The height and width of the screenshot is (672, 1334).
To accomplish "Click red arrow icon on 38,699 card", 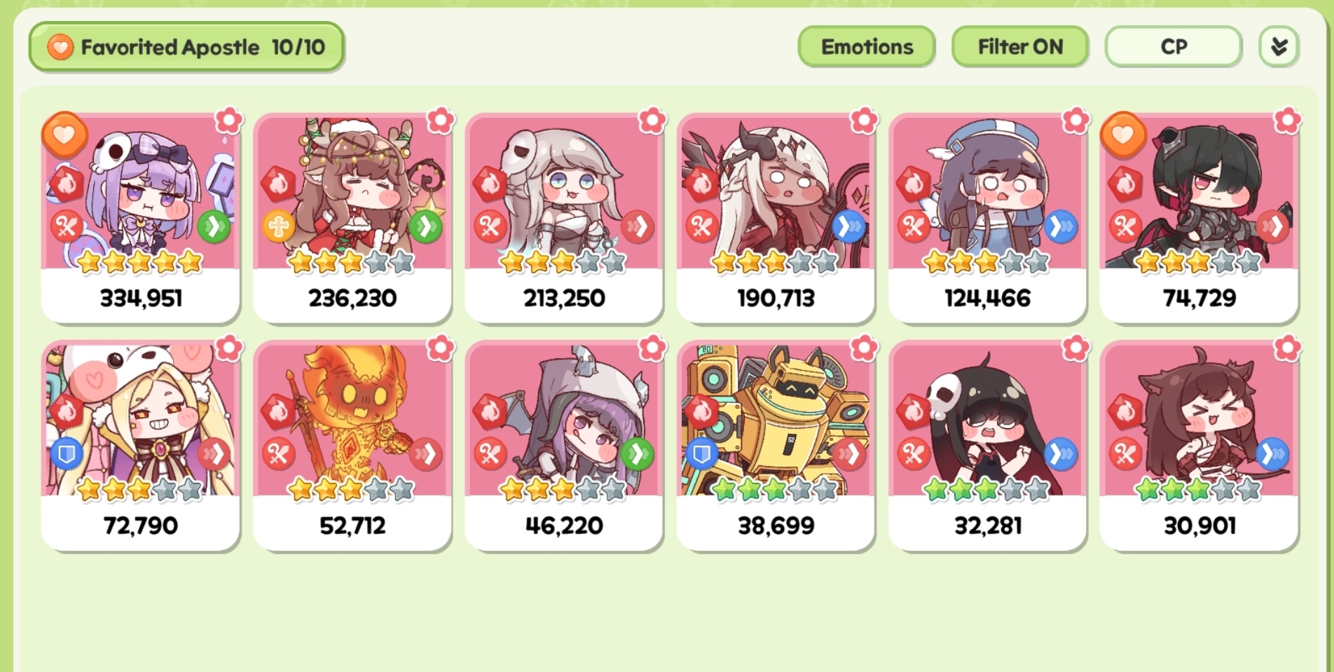I will (x=848, y=454).
